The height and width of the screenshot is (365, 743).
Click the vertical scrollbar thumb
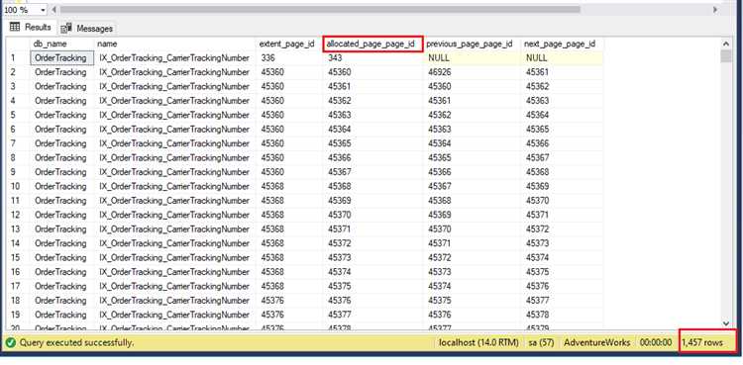[726, 55]
